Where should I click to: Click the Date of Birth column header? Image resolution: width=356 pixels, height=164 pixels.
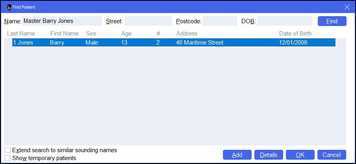[295, 34]
